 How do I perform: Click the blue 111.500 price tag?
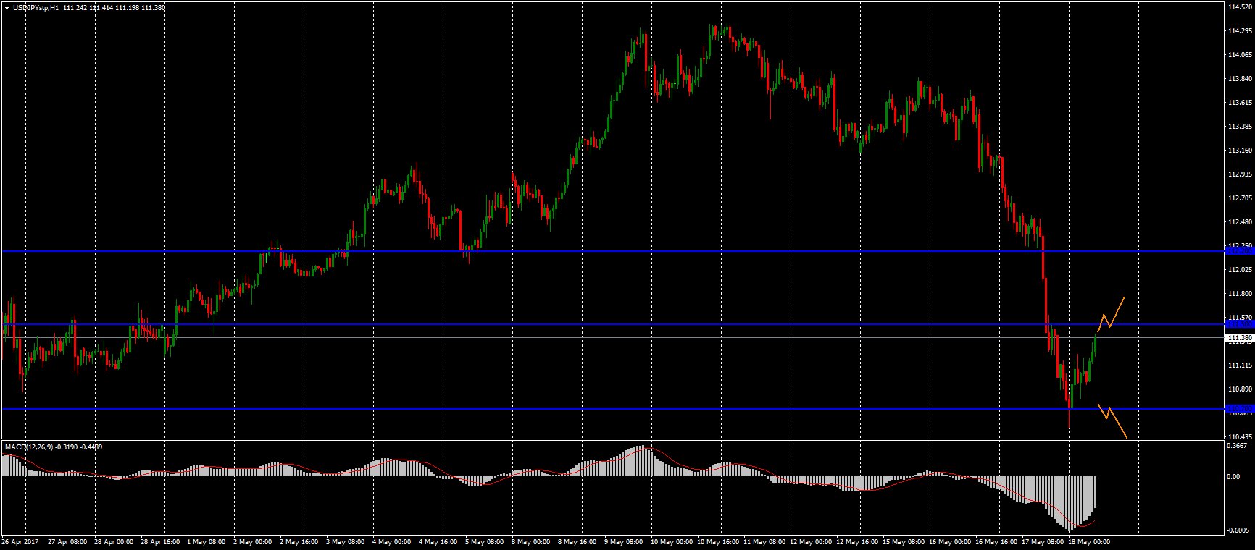(x=1239, y=324)
